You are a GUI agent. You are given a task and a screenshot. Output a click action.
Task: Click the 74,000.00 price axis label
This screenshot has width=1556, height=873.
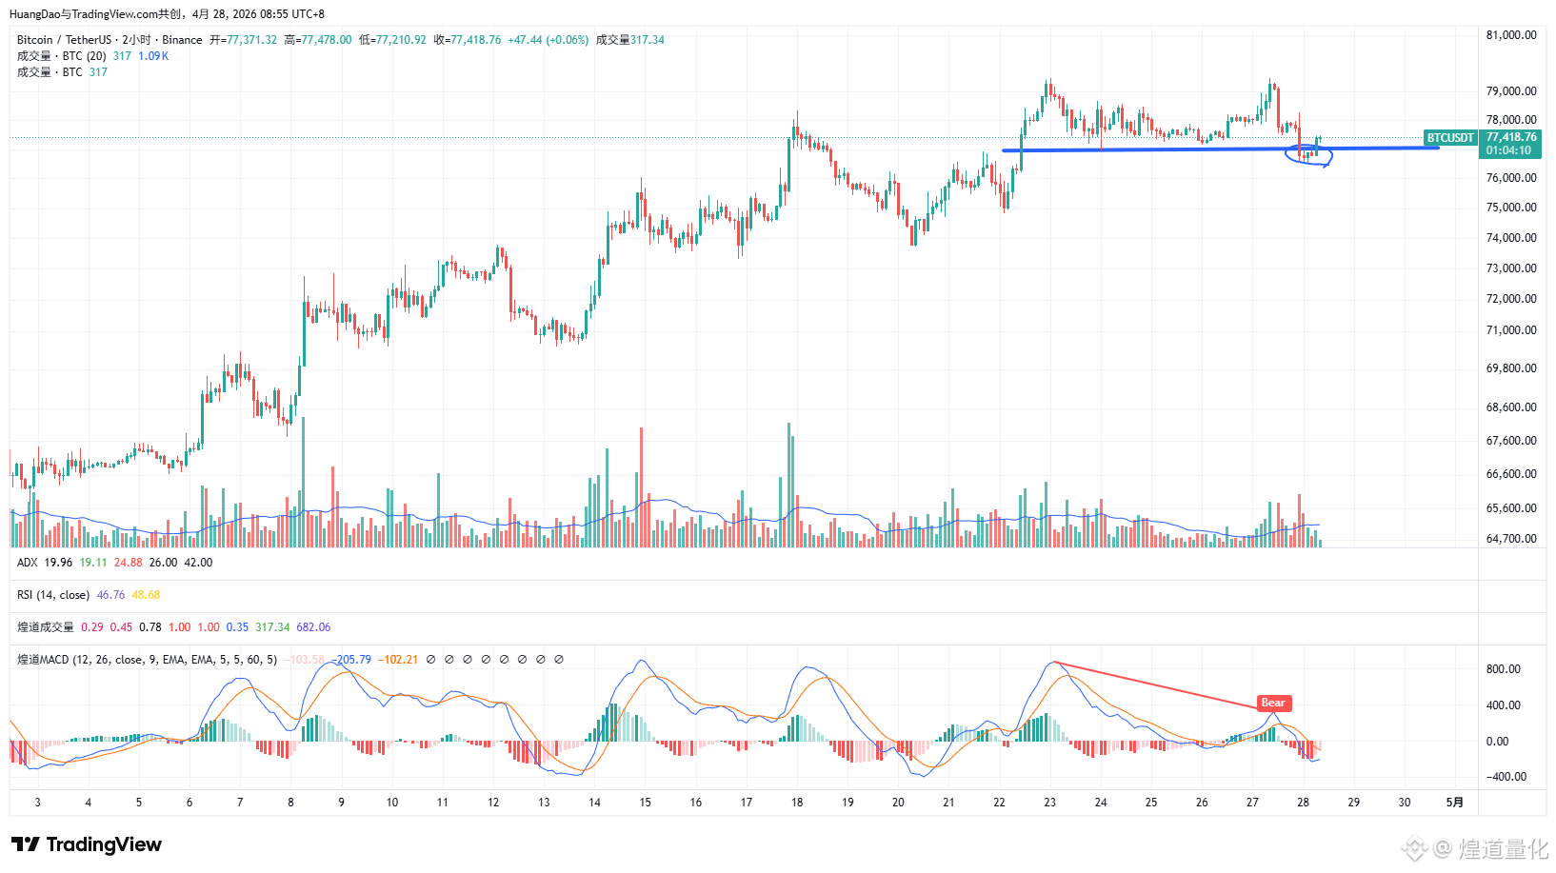tap(1511, 238)
